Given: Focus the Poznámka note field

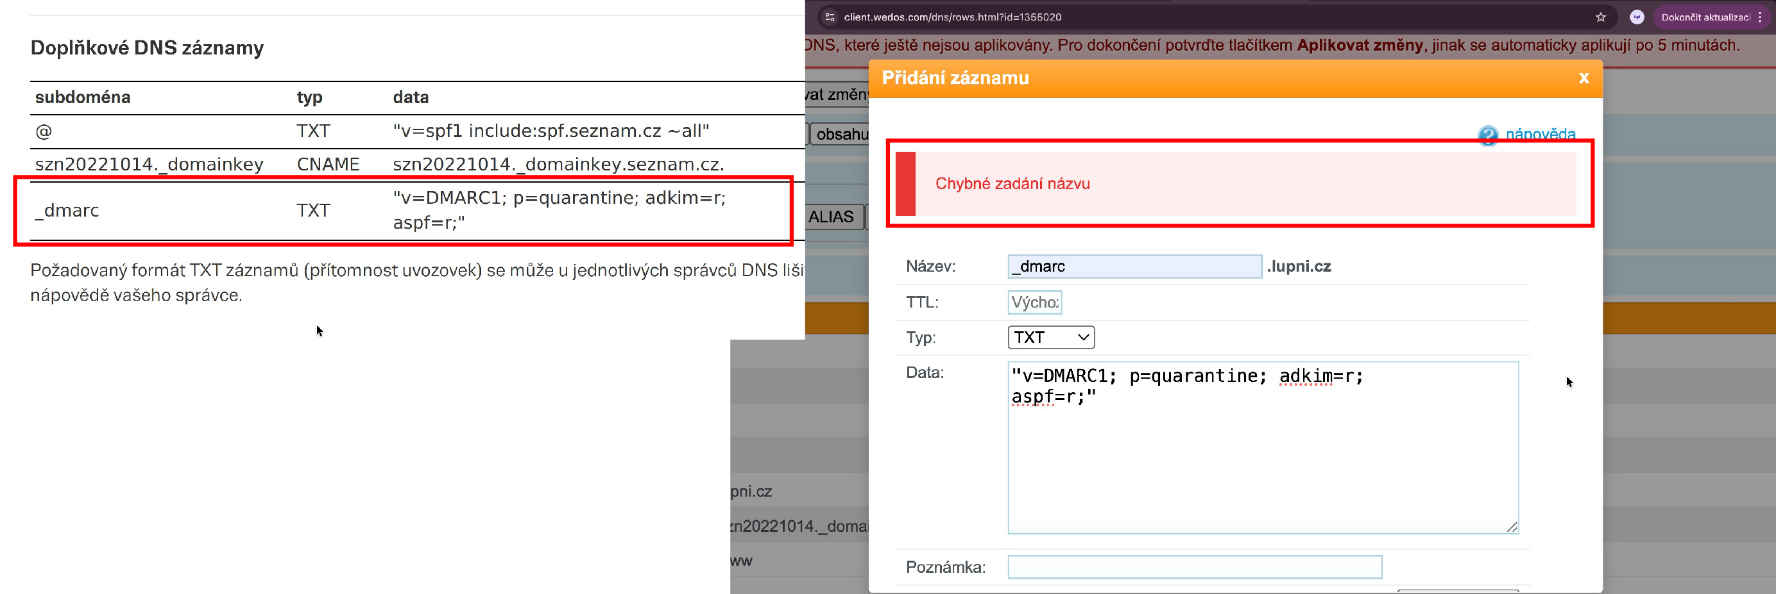Looking at the screenshot, I should (x=1194, y=567).
